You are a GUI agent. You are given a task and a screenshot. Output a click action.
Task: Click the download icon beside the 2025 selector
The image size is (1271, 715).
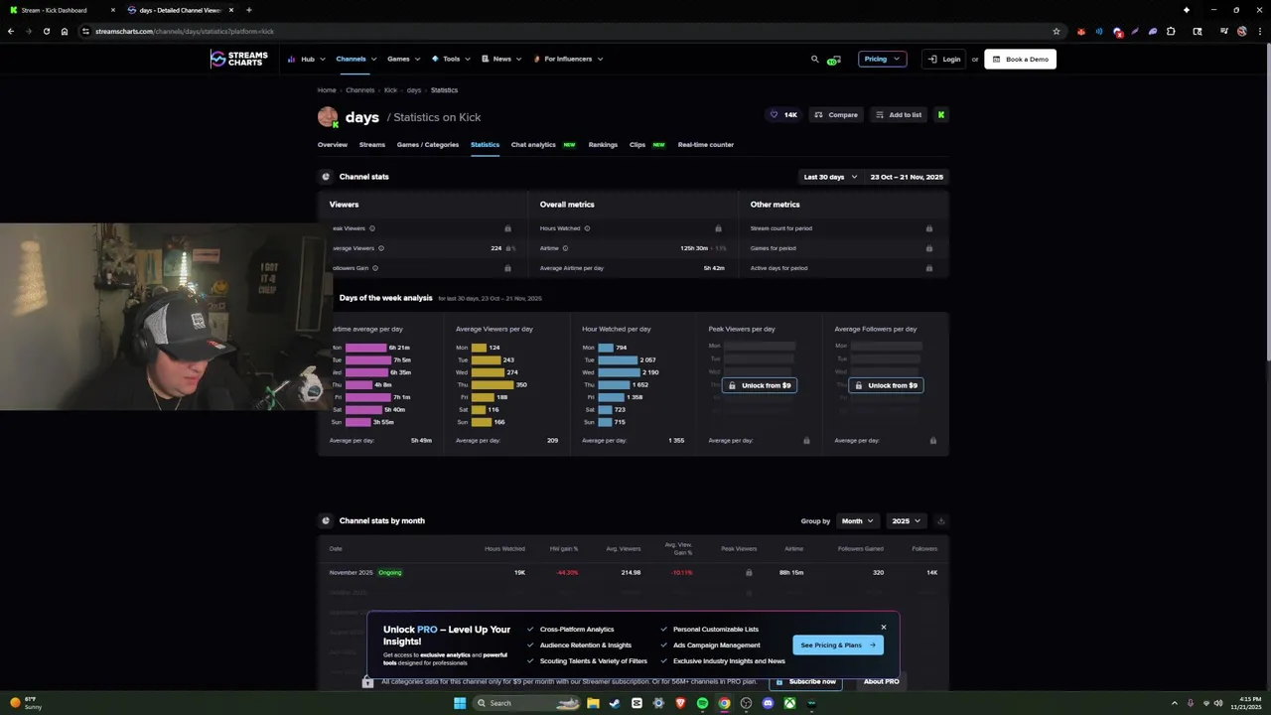click(x=940, y=520)
